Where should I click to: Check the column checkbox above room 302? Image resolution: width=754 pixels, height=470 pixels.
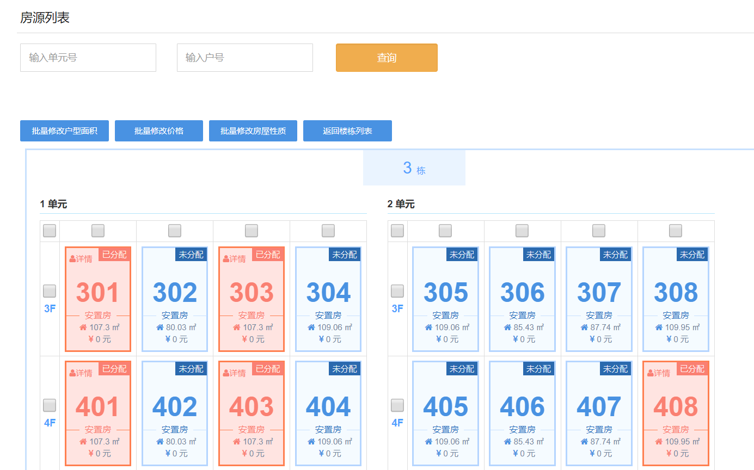[175, 231]
